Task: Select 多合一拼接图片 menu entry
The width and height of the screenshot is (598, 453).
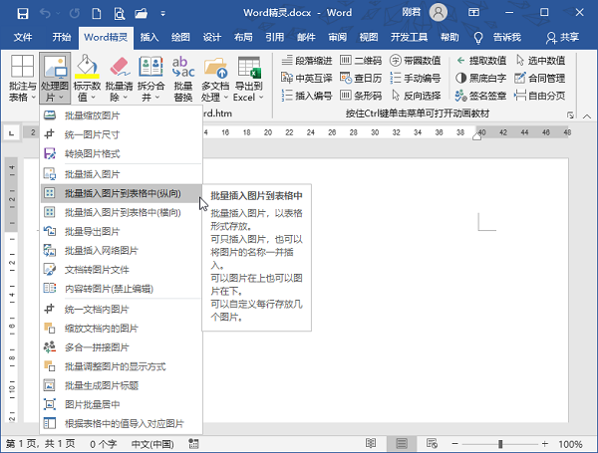Action: 97,346
